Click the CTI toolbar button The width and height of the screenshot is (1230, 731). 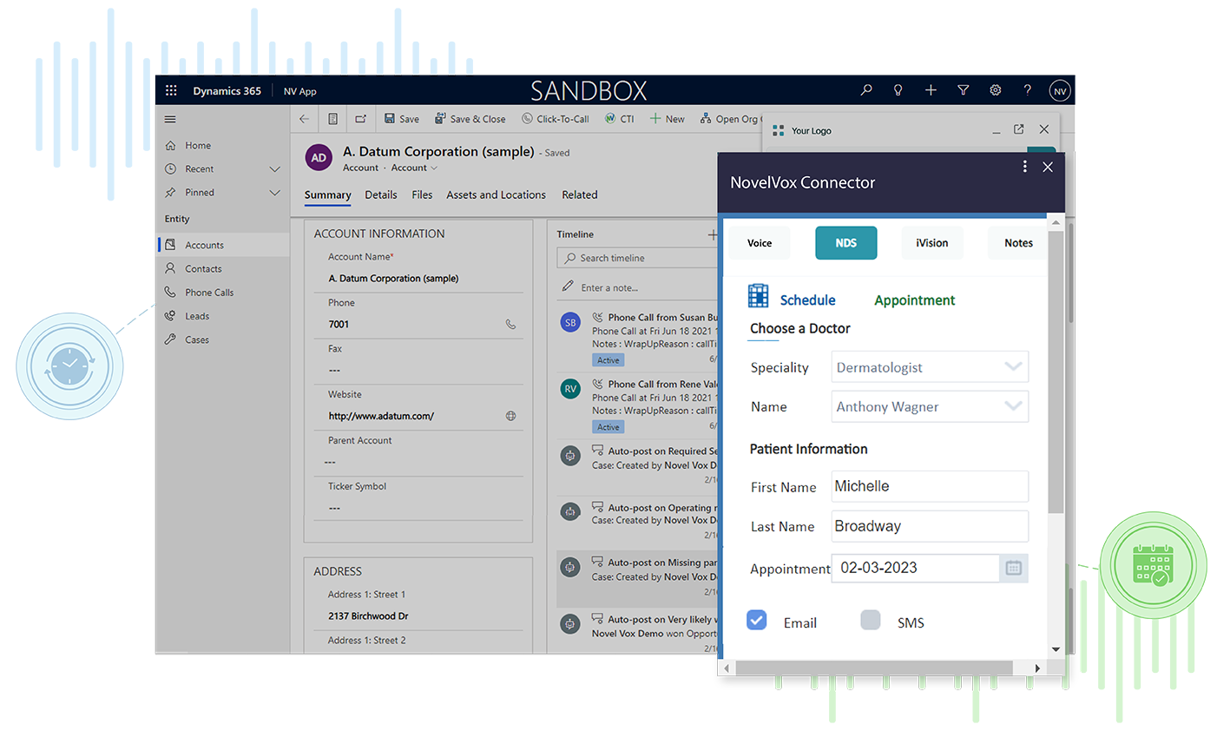click(620, 120)
